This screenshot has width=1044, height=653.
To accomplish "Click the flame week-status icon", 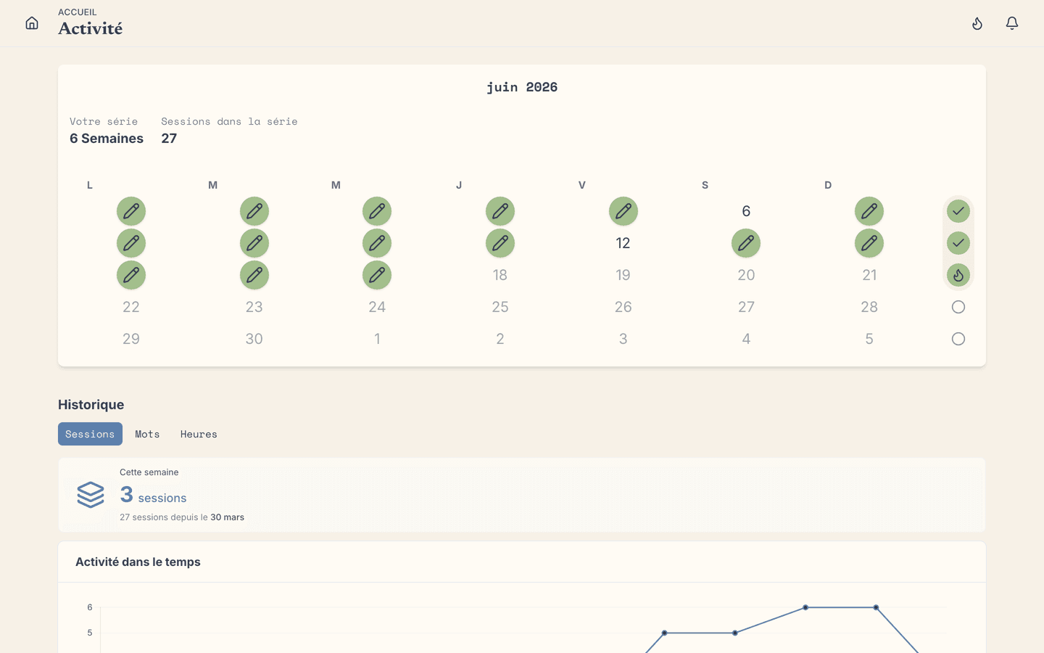I will [958, 275].
